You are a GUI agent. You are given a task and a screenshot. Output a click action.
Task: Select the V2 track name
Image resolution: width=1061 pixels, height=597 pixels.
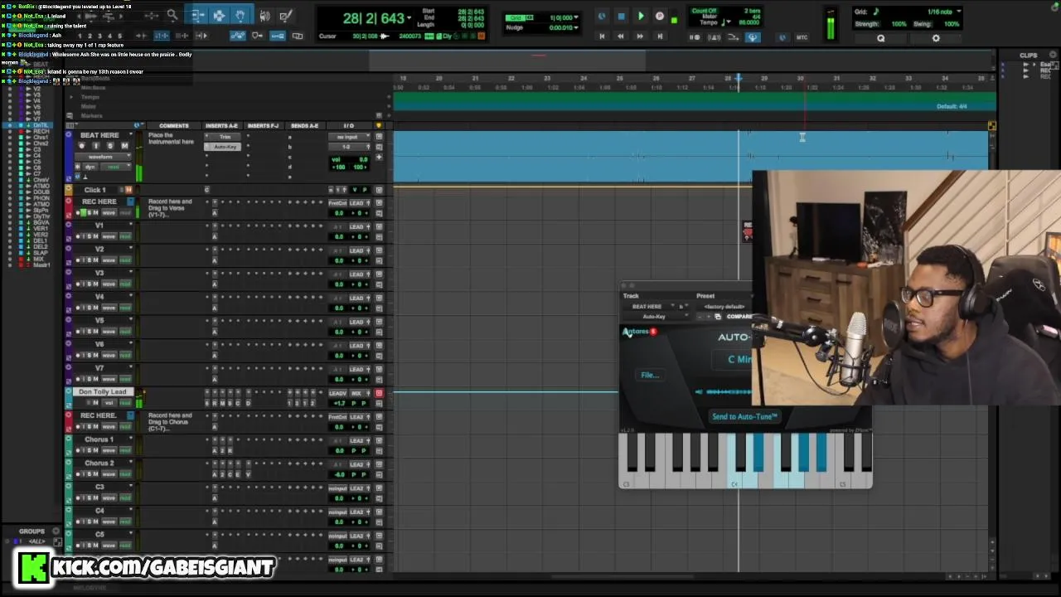[99, 250]
